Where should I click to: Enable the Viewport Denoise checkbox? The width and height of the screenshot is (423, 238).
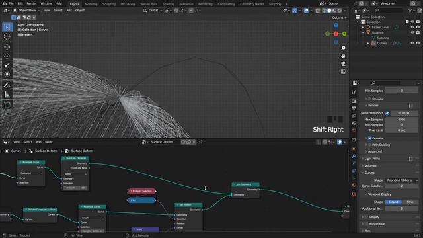click(370, 99)
